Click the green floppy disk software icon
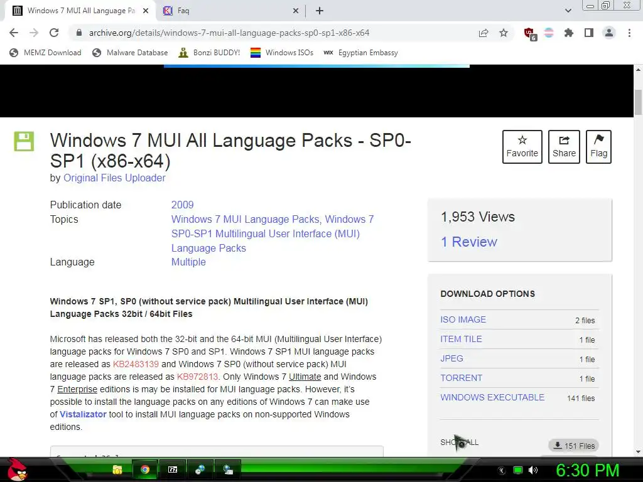 coord(24,141)
